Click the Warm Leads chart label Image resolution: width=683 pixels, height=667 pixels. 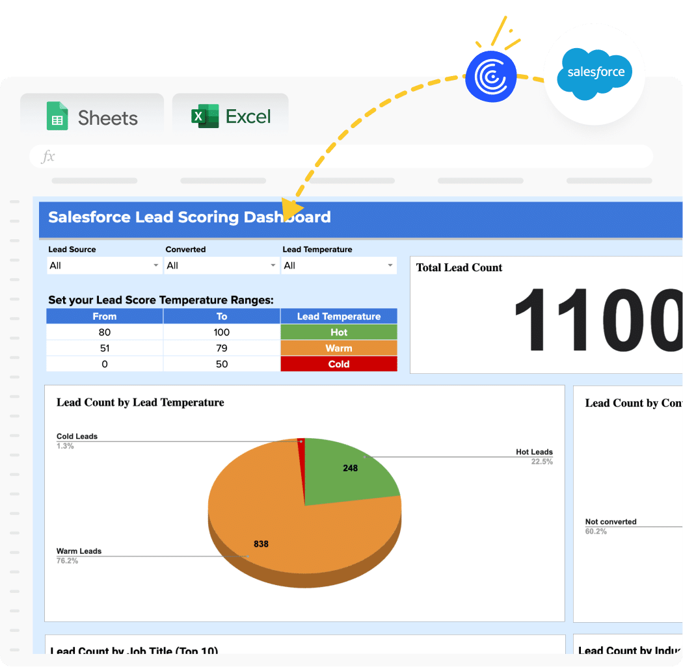[79, 551]
